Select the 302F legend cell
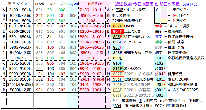 point(161,95)
